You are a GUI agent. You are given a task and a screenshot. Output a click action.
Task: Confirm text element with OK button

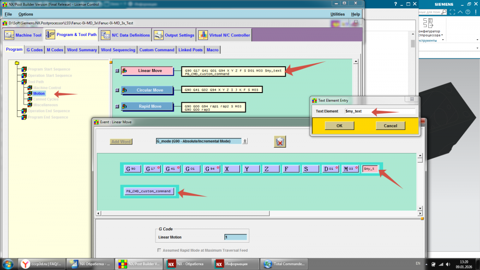[x=339, y=126]
